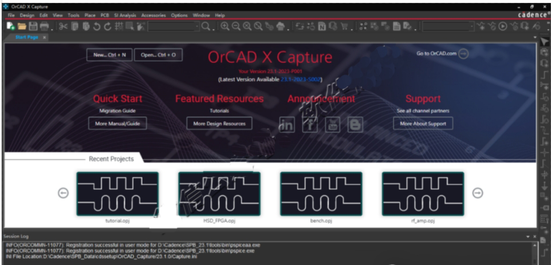
Task: Open the tutorial.opj project thumbnail
Action: 117,193
